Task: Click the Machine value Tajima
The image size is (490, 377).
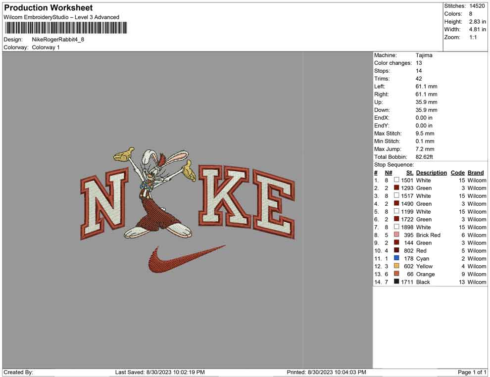Action: (x=424, y=55)
